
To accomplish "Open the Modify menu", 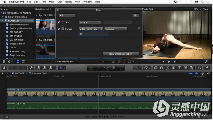I will point(68,2).
